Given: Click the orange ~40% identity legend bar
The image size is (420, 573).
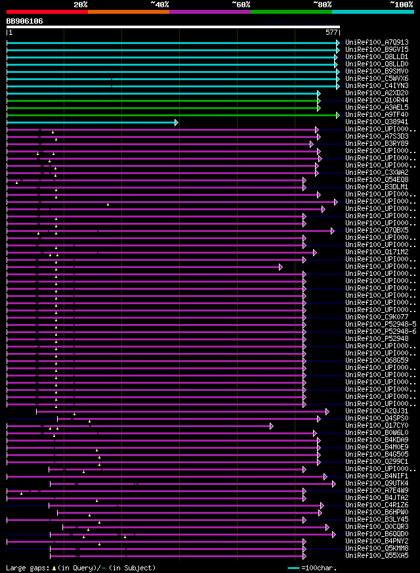Looking at the screenshot, I should [129, 12].
